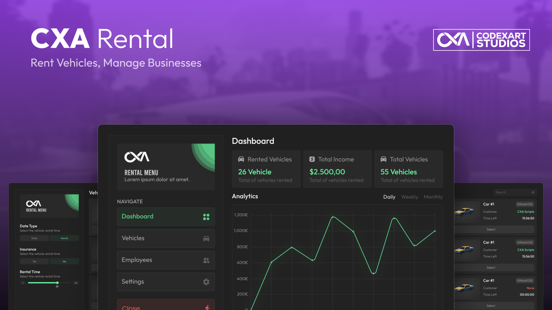Viewport: 552px width, 310px height.
Task: Choose No for Insurance
Action: point(64,261)
